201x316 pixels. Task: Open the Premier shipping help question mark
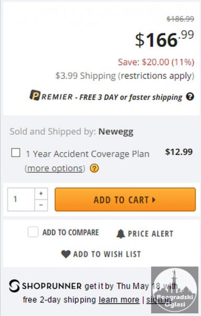[190, 96]
